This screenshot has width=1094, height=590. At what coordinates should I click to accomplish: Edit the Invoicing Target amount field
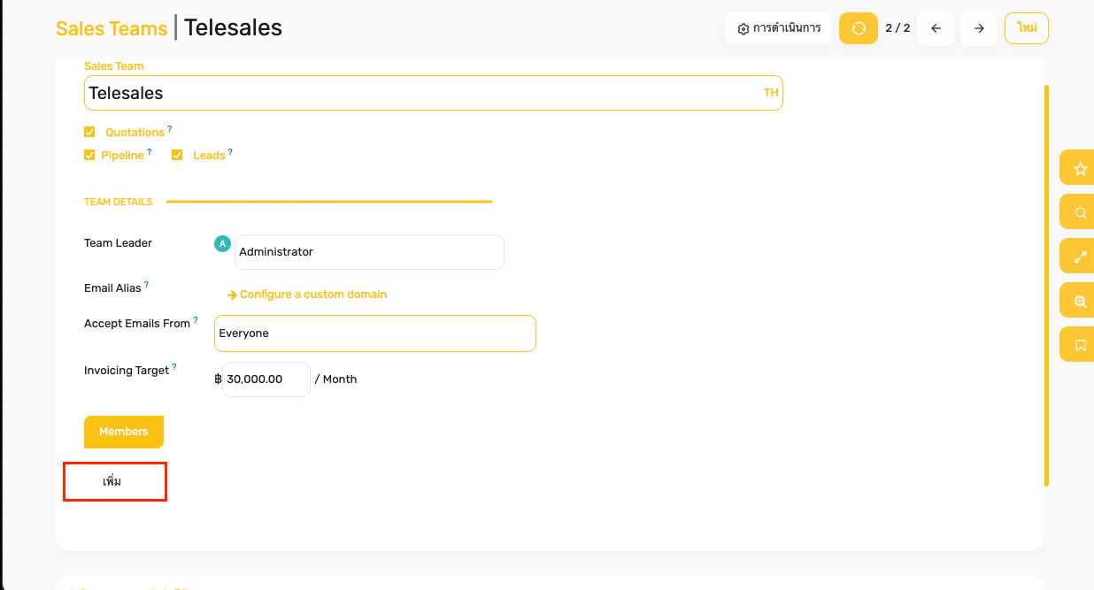(x=266, y=379)
